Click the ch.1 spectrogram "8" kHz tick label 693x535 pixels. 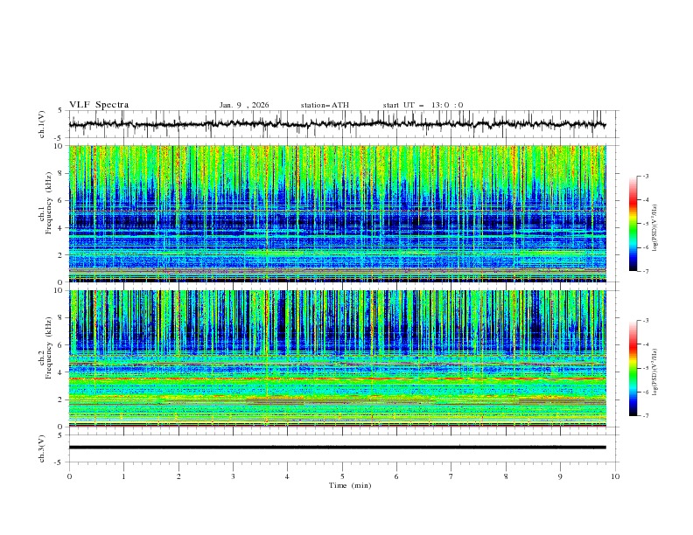[x=60, y=173]
